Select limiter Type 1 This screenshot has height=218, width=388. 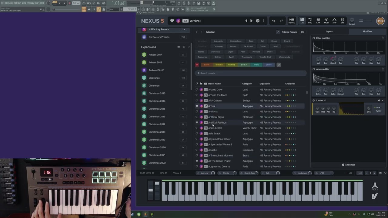click(378, 107)
